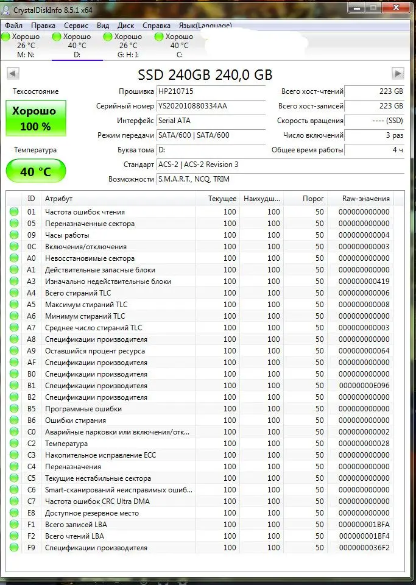Click status icon for Всего чтений LBA
Screen dimensions: 416x585
pyautogui.click(x=14, y=536)
